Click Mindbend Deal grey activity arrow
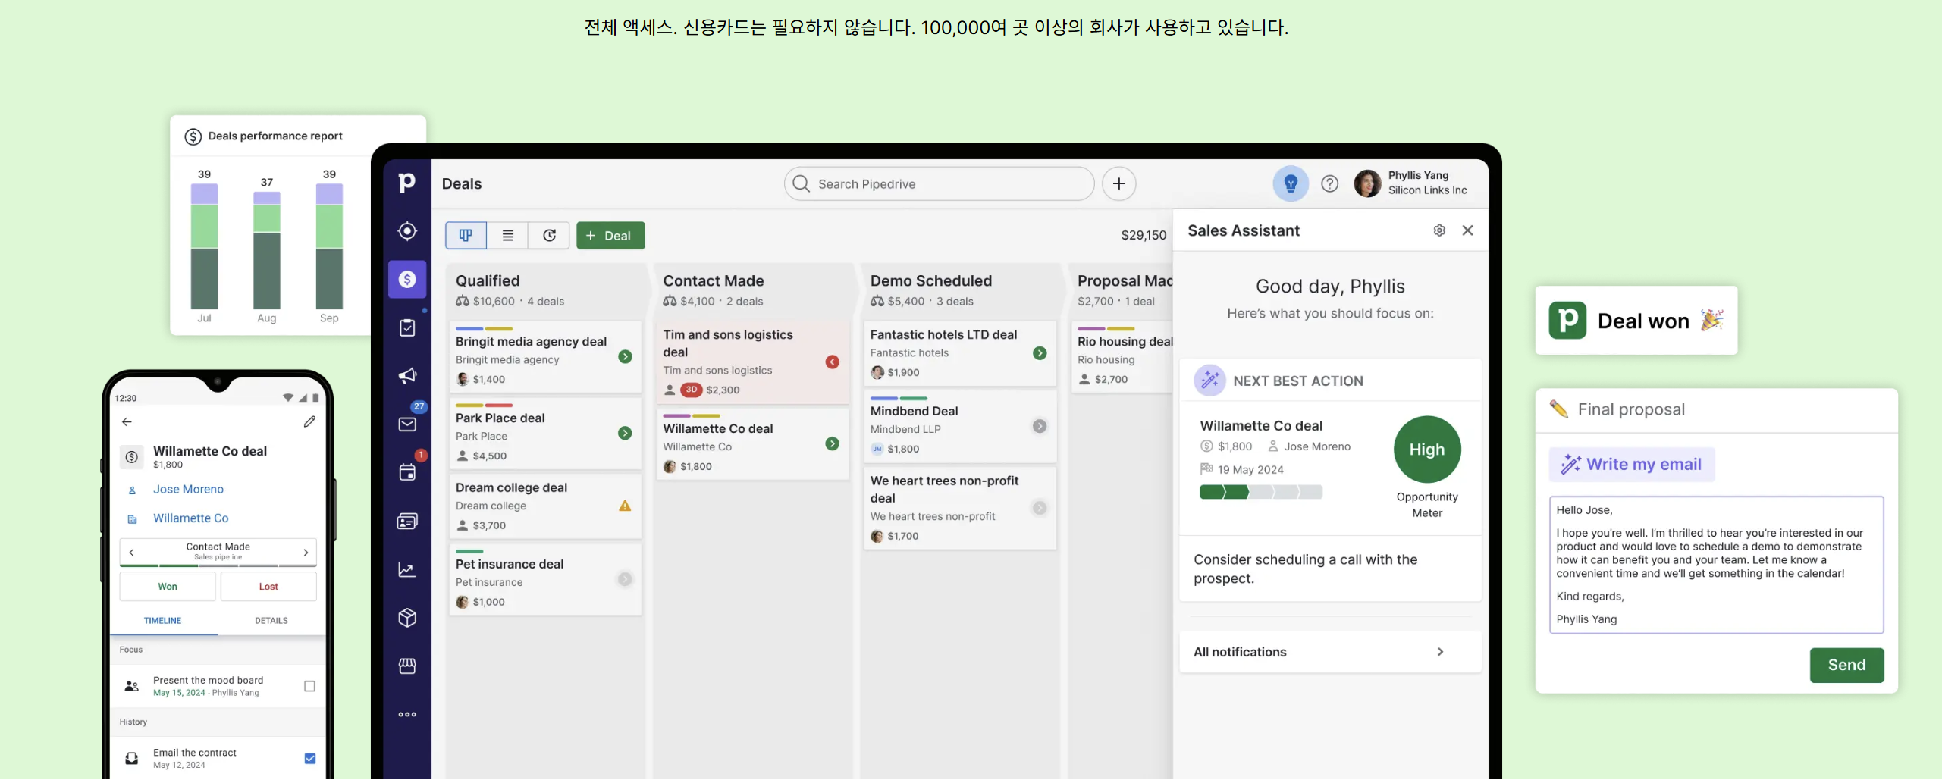 [1040, 426]
